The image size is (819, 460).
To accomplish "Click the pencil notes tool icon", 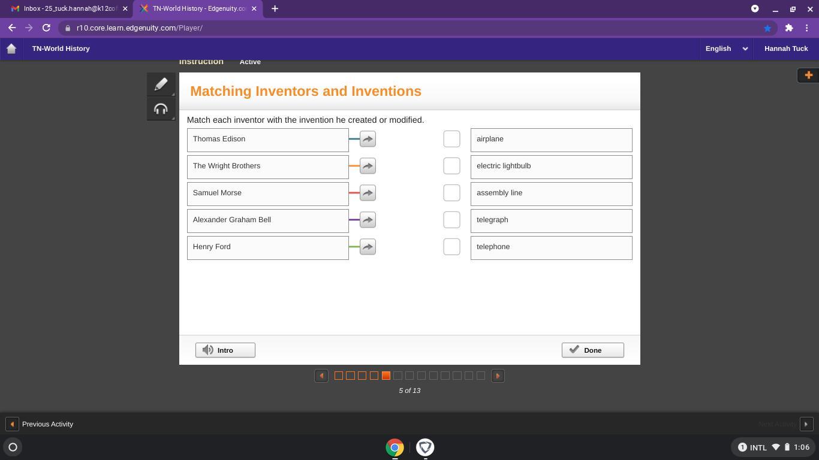I will coord(161,84).
